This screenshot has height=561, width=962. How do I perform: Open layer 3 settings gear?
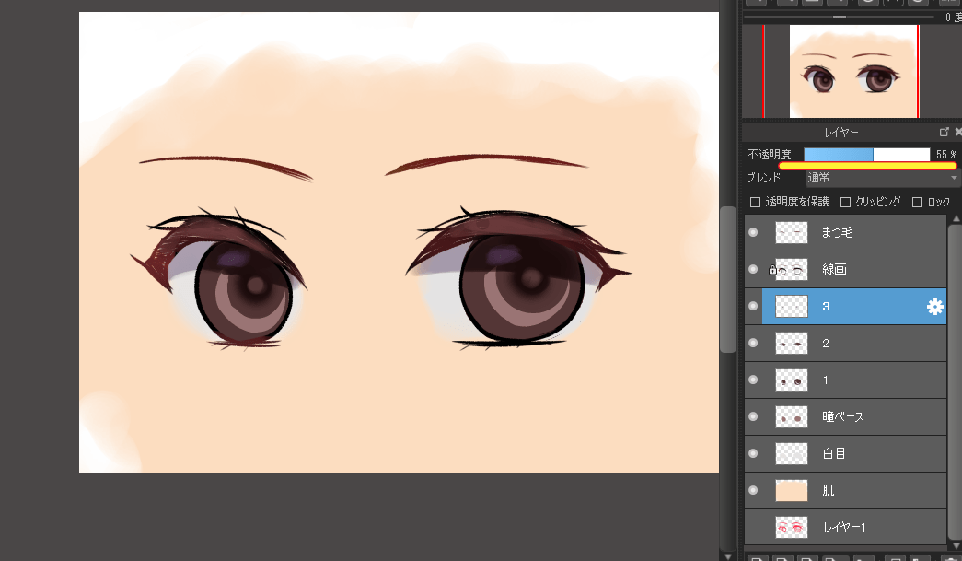934,306
